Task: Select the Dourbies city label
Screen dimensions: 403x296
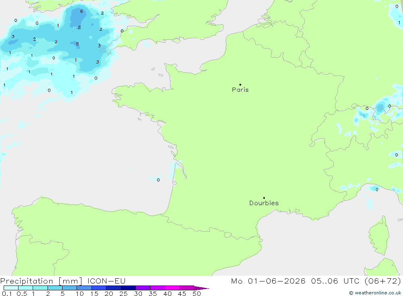Action: (x=264, y=203)
